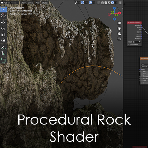Click the pan hand navigation icon
Screen dimensions: 148x148
[119, 28]
